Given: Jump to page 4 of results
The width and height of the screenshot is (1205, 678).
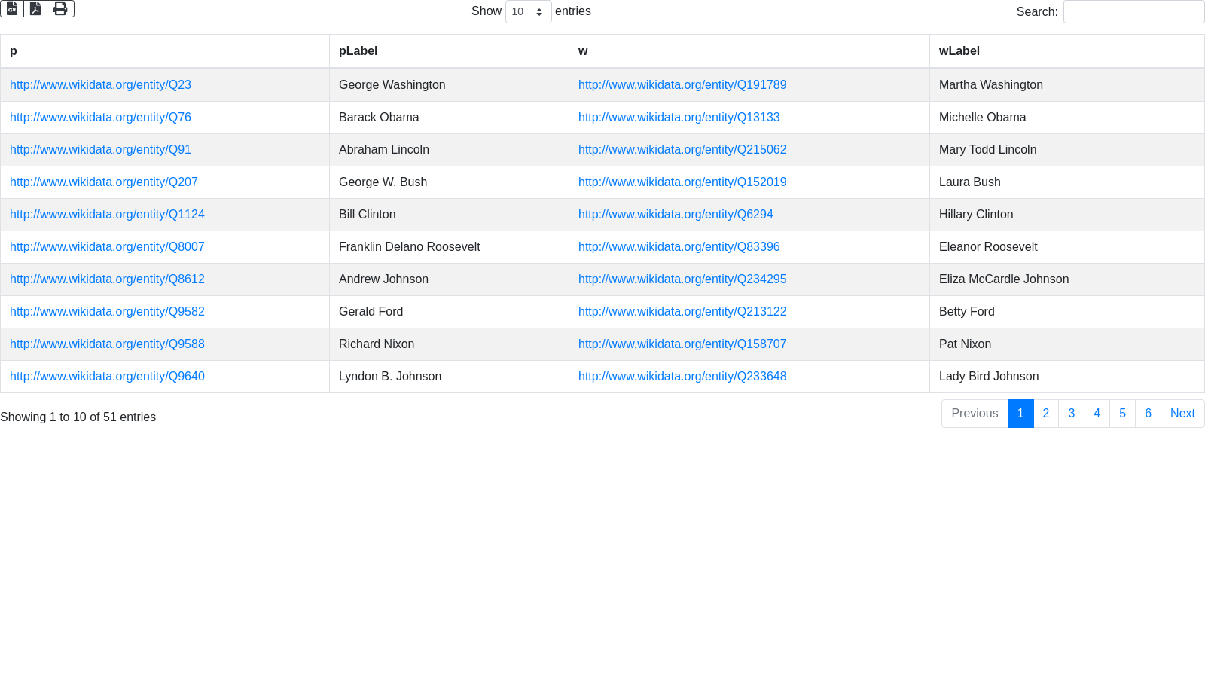Looking at the screenshot, I should (1097, 414).
